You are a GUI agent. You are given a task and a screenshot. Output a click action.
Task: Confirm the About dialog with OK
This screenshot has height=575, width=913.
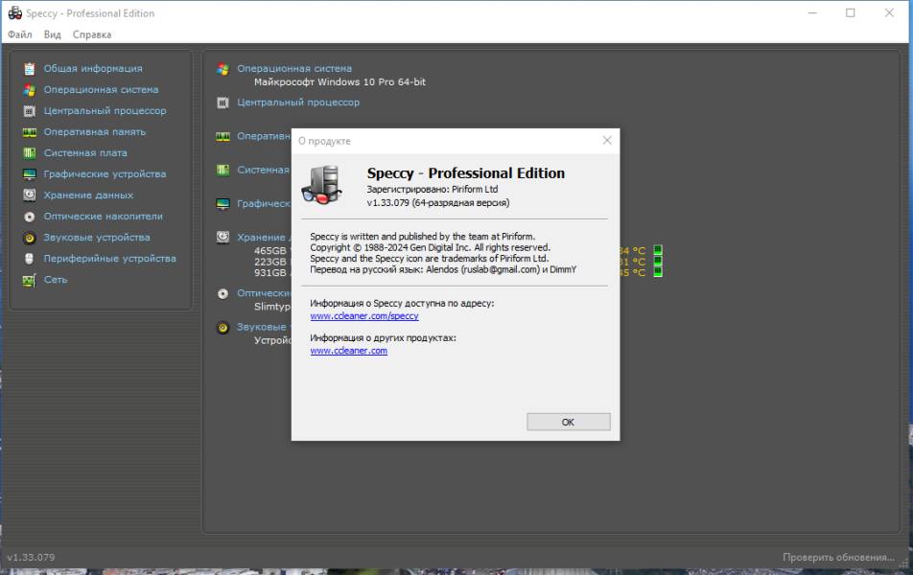(x=569, y=422)
